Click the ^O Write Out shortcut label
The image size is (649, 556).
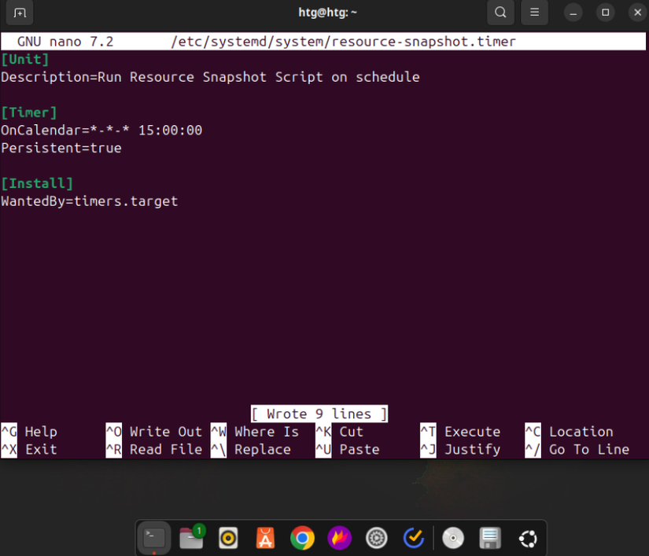(155, 431)
